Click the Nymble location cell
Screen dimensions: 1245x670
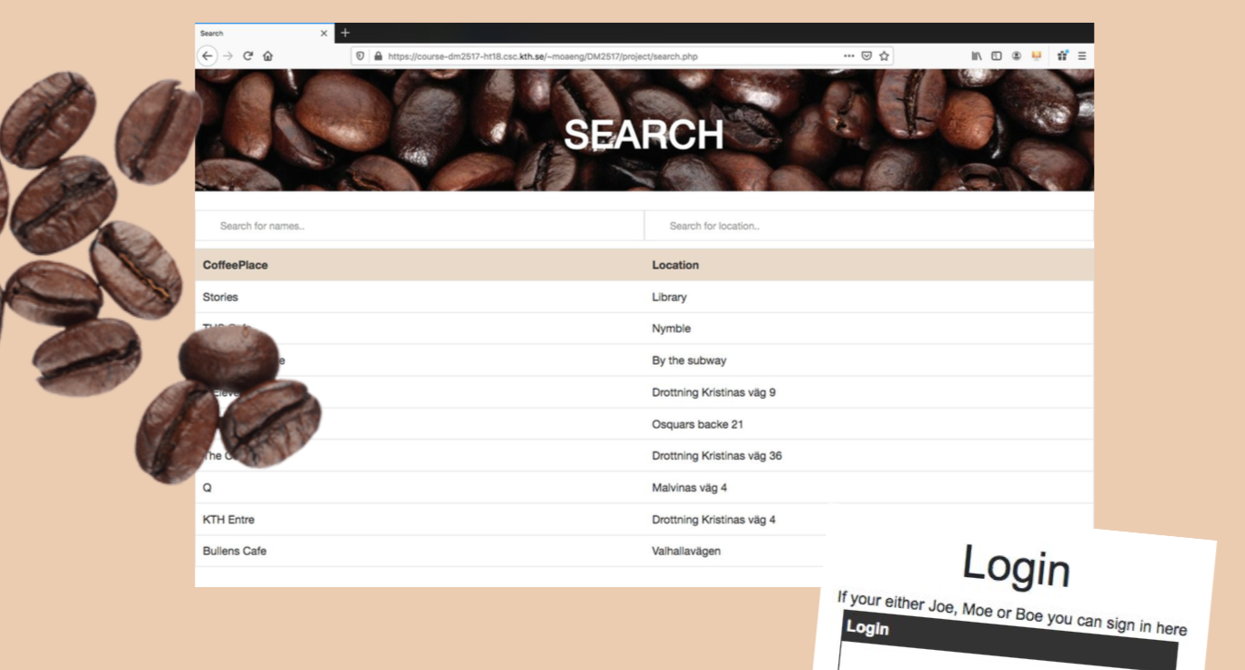pos(672,329)
